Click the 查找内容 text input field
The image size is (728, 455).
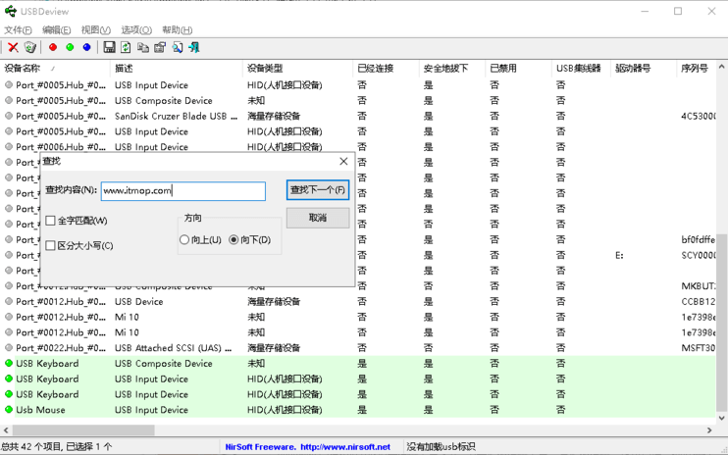pyautogui.click(x=182, y=190)
